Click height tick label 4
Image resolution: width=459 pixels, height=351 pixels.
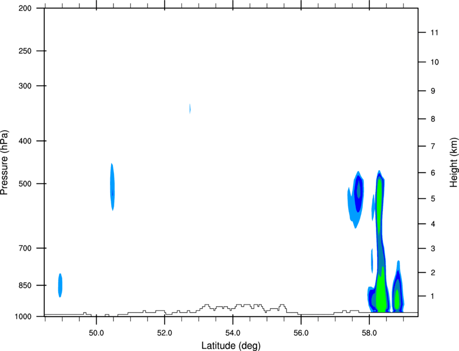pyautogui.click(x=433, y=224)
